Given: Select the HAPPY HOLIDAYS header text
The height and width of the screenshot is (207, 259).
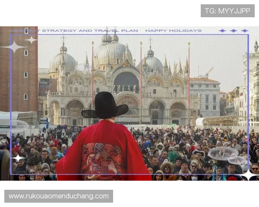Looking at the screenshot, I should coord(173,31).
